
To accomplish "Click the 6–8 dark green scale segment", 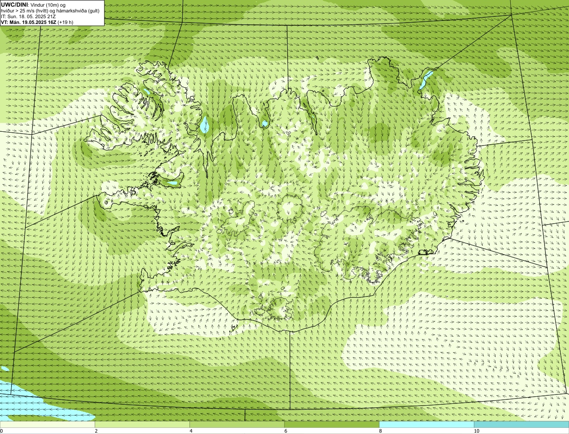I will [x=332, y=424].
